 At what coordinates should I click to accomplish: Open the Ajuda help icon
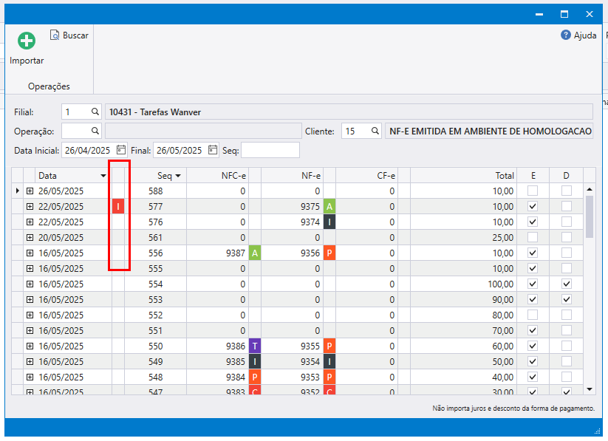[566, 35]
